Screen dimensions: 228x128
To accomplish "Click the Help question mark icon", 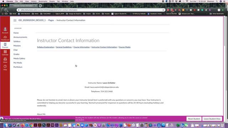I will click(5, 68).
